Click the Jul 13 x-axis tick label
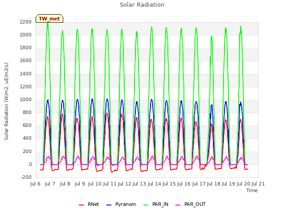285x213 pixels. 139,184
